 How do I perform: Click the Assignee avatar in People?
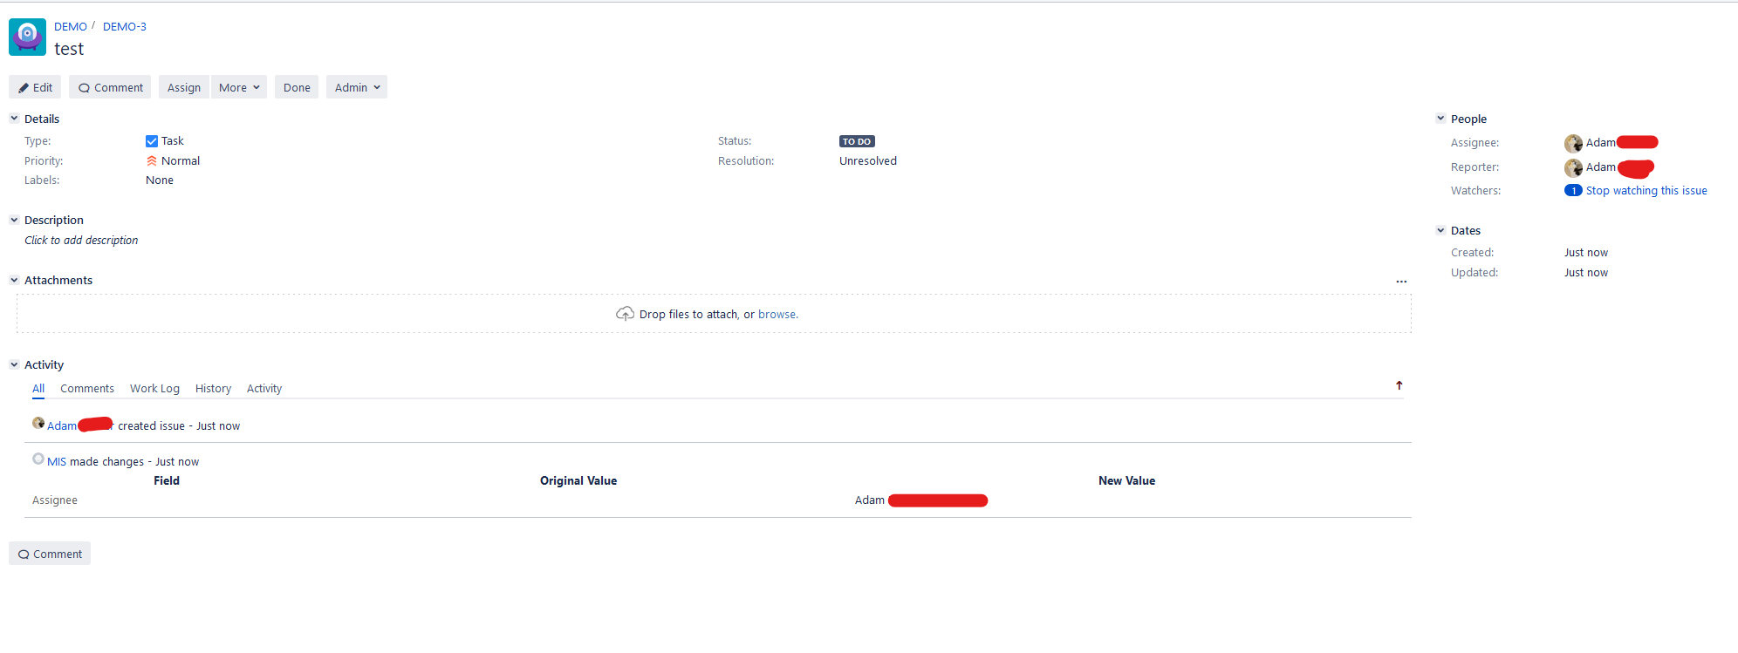pyautogui.click(x=1573, y=143)
